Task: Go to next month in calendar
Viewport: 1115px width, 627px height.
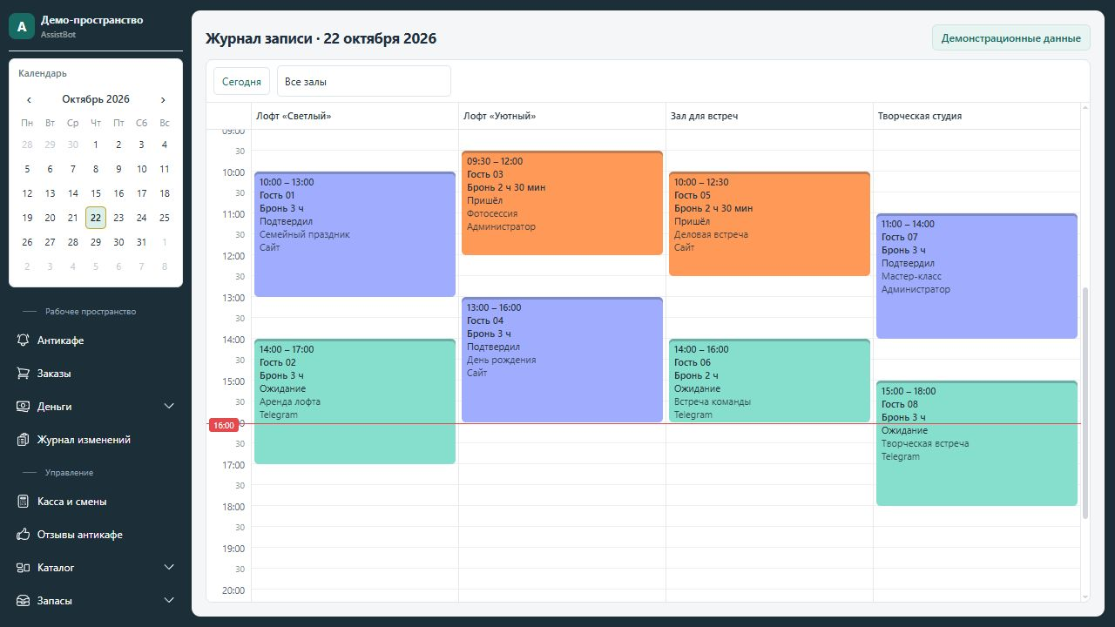Action: (163, 99)
